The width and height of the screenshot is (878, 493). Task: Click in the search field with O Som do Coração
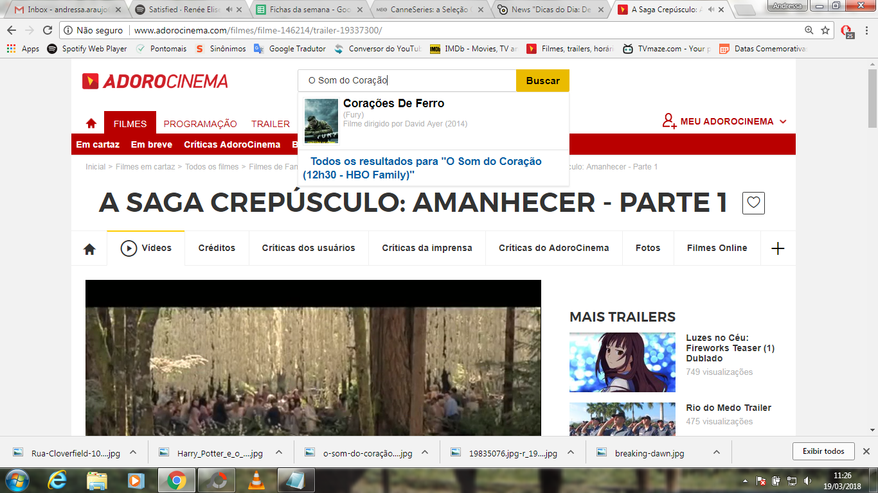click(x=407, y=81)
